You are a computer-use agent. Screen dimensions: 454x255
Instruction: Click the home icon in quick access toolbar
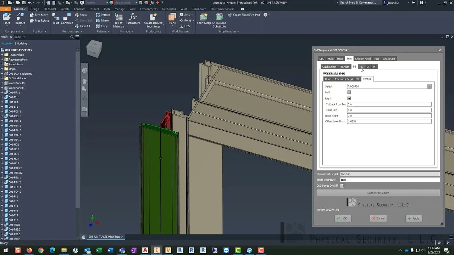point(49,2)
